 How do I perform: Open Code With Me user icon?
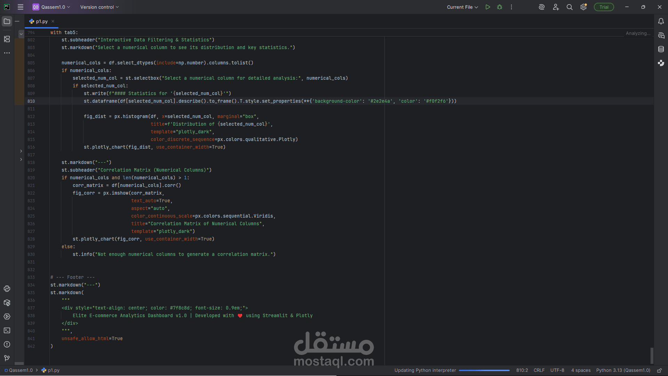pyautogui.click(x=556, y=7)
